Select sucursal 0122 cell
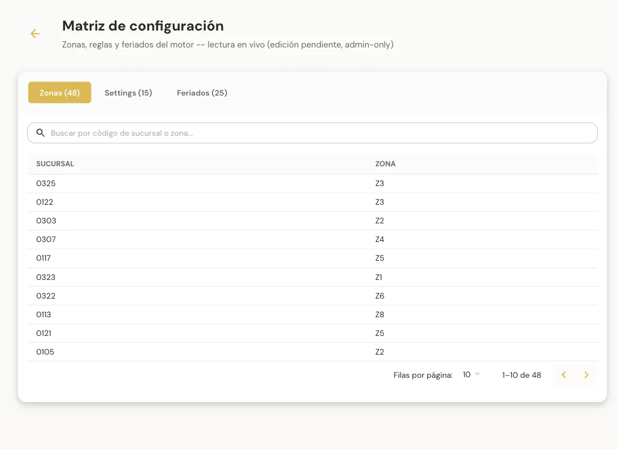The height and width of the screenshot is (449, 617). tap(45, 202)
